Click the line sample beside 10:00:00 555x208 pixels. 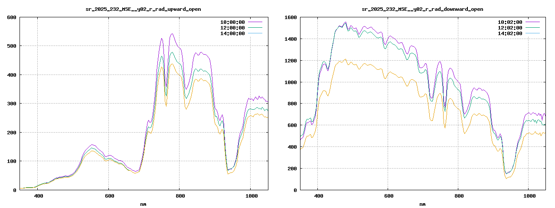[256, 22]
